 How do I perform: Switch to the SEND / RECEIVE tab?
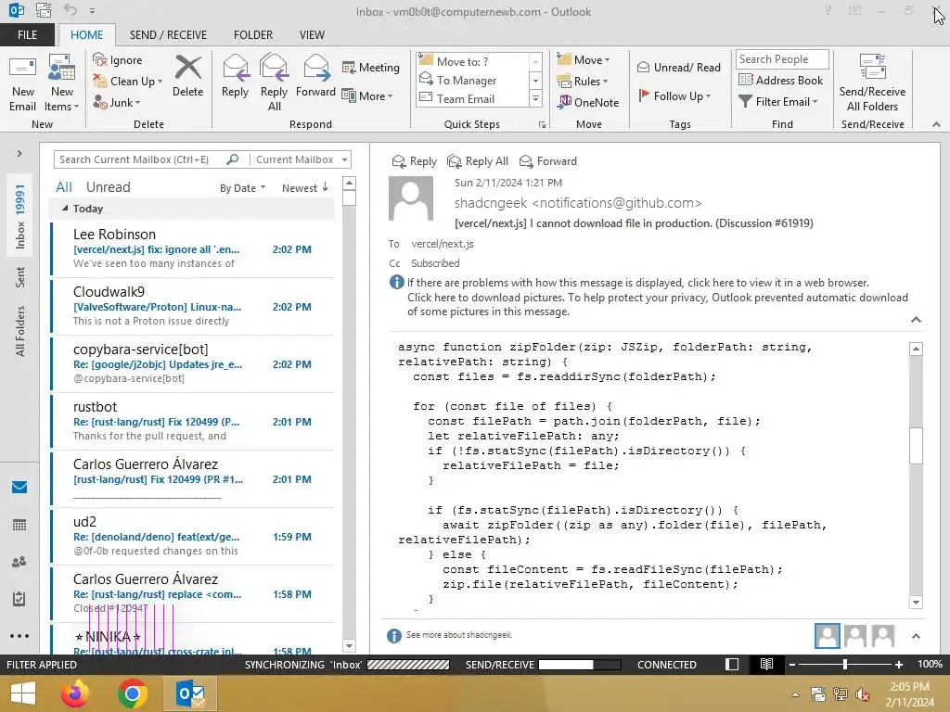168,35
